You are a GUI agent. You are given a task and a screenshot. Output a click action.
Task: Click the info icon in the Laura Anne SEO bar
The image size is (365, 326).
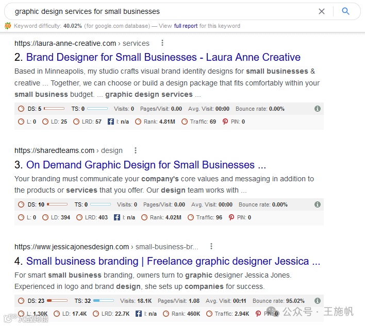[318, 109]
